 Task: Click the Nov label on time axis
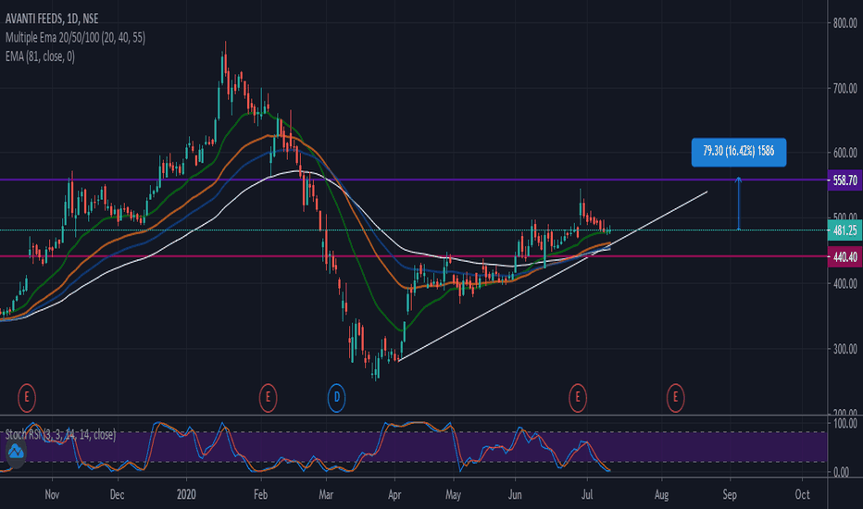tap(52, 494)
